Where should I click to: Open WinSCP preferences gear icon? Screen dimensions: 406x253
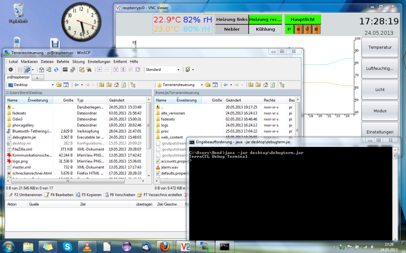11,69
